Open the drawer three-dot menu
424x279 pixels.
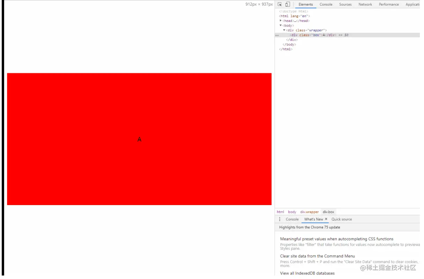point(280,219)
